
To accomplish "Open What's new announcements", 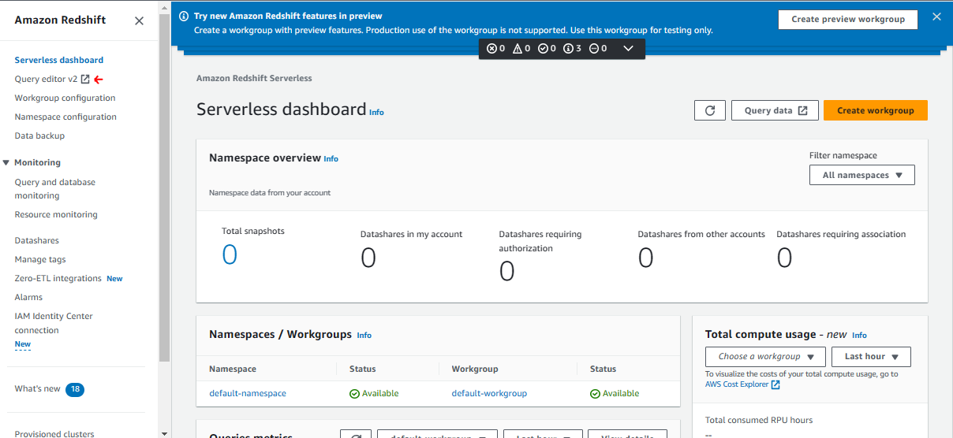I will click(x=37, y=388).
